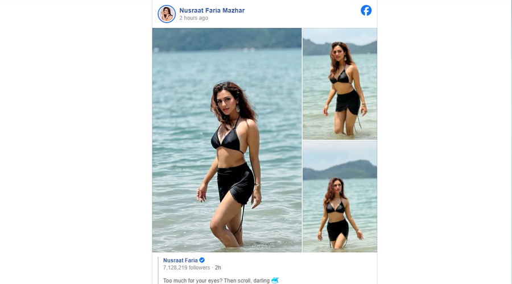This screenshot has height=284, width=512.
Task: Click the blank page area right of post
Action: coord(444,142)
